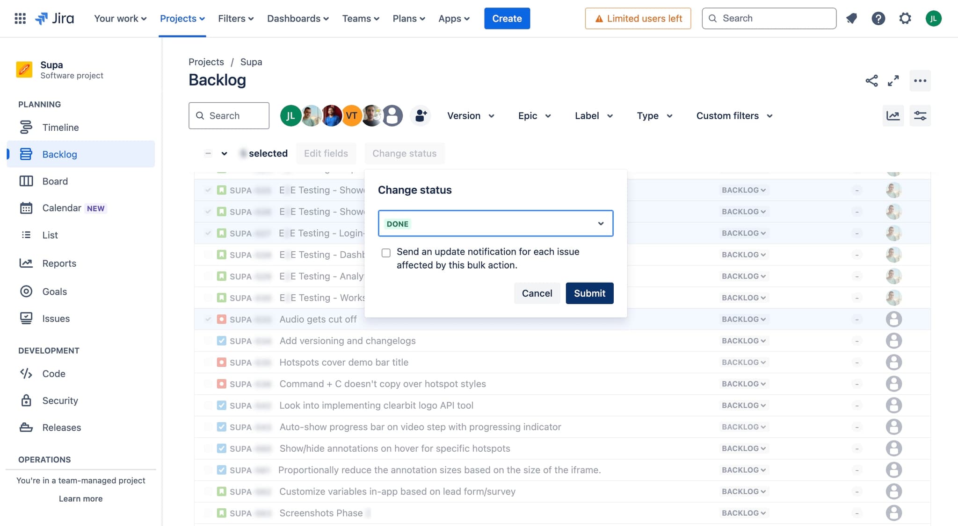Image resolution: width=958 pixels, height=526 pixels.
Task: Click the add people icon
Action: click(421, 116)
